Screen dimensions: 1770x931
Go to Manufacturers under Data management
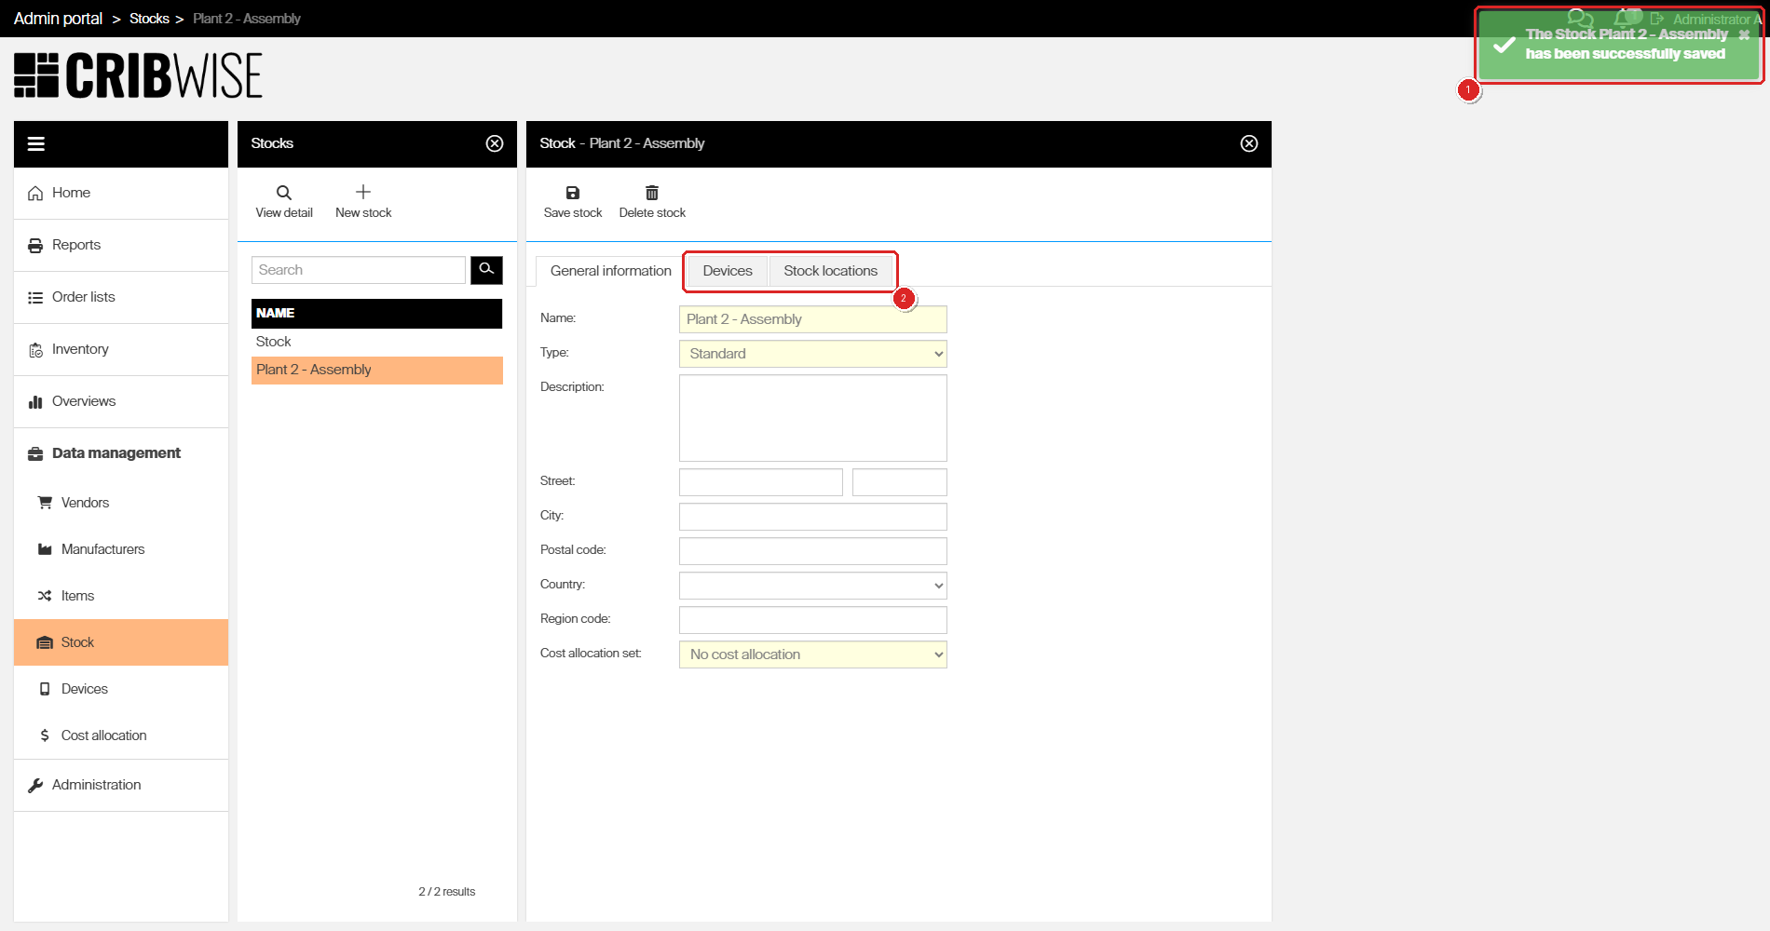pyautogui.click(x=121, y=549)
